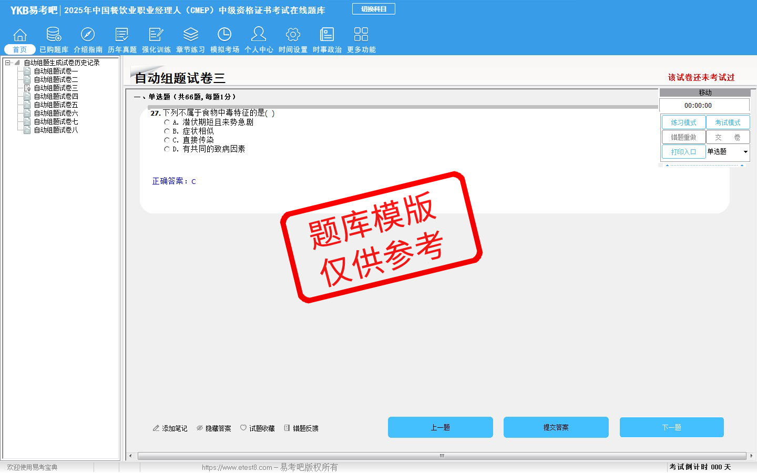Load 自动组题试卷五 from history
Viewport: 757px width, 473px height.
56,105
